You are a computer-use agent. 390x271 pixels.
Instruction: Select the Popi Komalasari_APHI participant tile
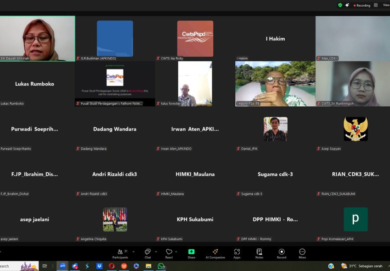tap(355, 219)
